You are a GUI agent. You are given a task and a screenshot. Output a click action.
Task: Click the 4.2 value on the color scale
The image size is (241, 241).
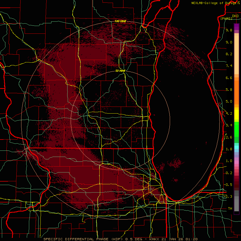pyautogui.click(x=229, y=114)
